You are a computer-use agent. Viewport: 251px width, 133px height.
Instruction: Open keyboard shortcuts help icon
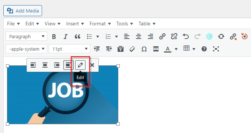point(204,49)
